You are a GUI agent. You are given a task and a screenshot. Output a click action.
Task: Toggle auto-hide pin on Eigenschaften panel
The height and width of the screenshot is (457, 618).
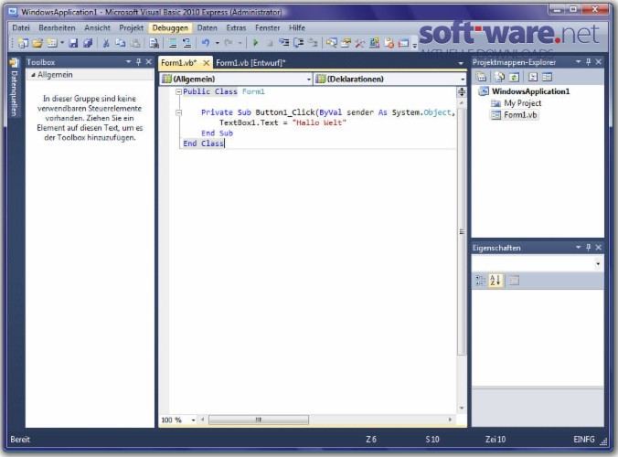point(588,248)
